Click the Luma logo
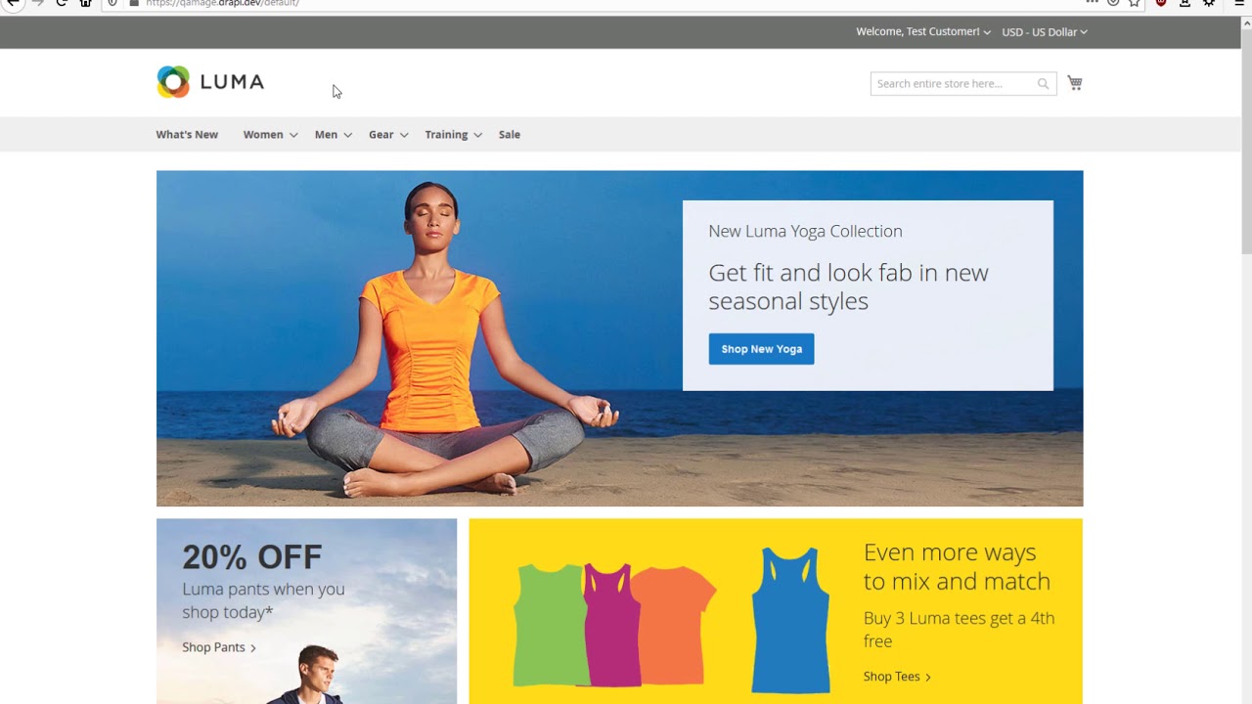Screen dimensions: 1252x704 click(x=210, y=82)
